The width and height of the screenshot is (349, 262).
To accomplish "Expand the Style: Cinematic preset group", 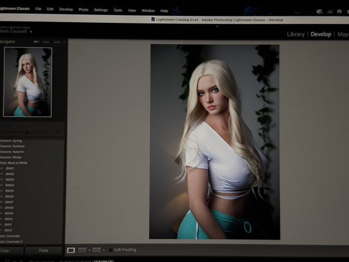I will (10, 236).
